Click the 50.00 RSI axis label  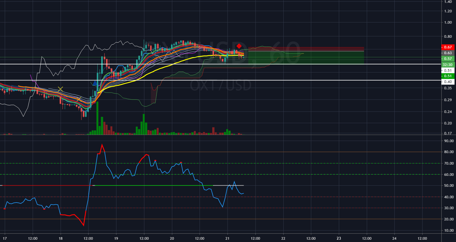click(449, 186)
